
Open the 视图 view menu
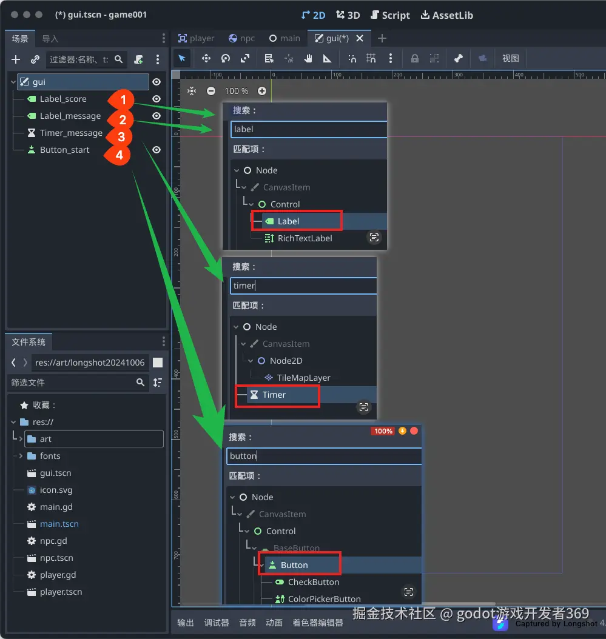point(511,58)
